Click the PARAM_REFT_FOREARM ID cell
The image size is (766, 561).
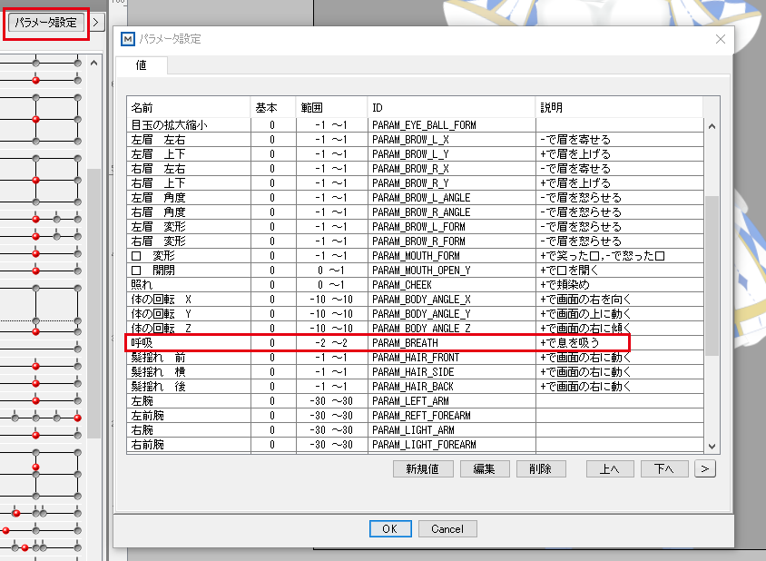click(451, 416)
